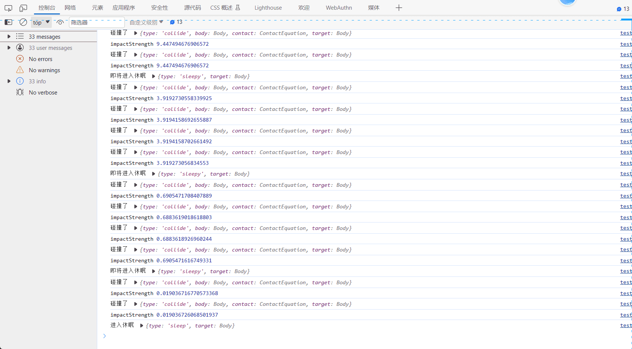Expand the 33 user messages group

[x=9, y=48]
